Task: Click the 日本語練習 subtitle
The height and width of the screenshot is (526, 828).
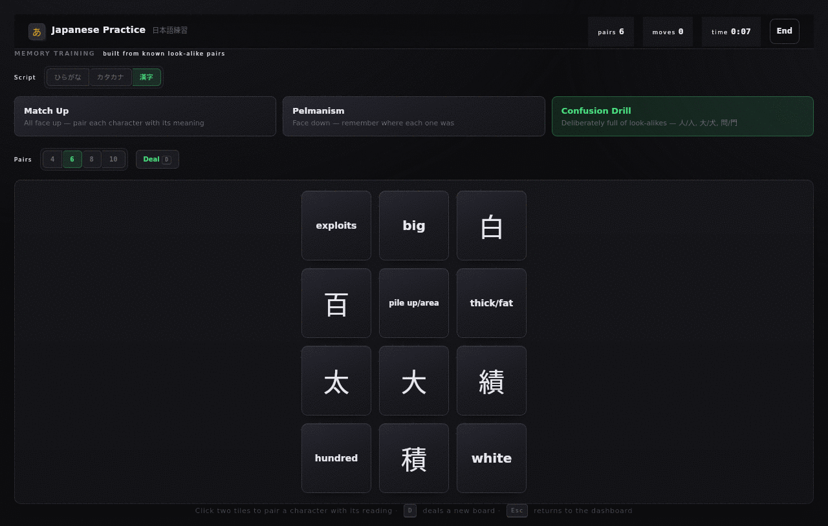Action: [170, 30]
